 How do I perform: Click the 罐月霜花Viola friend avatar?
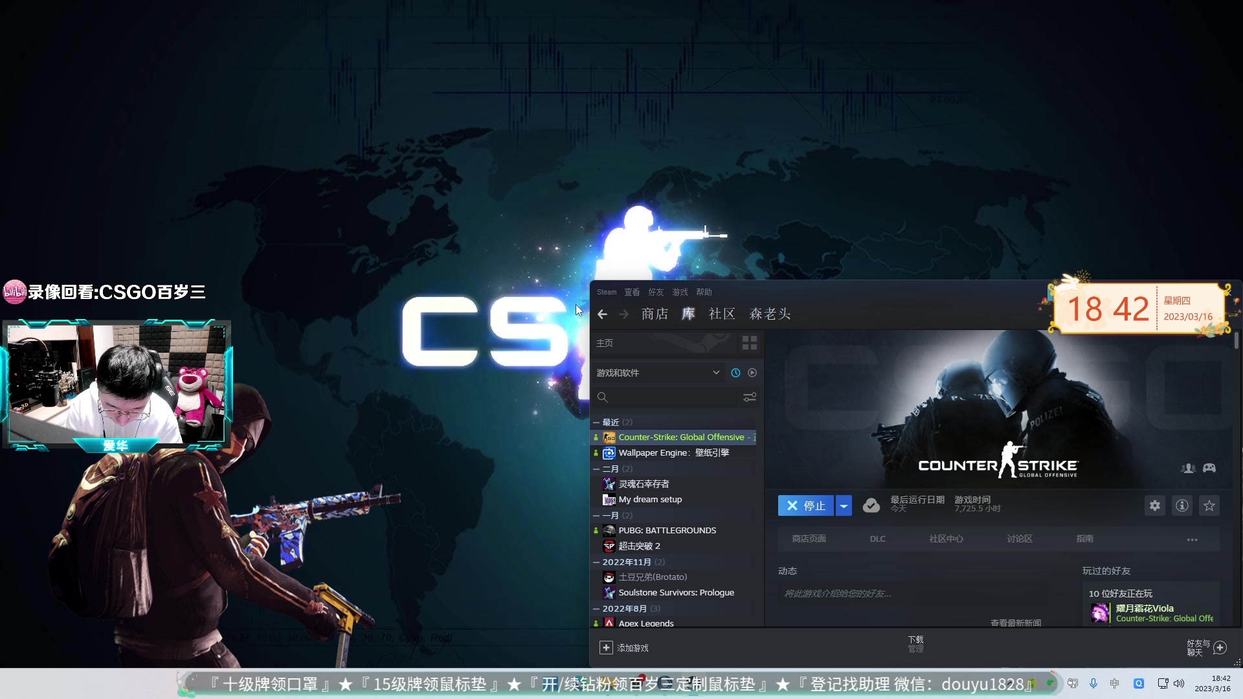coord(1101,613)
